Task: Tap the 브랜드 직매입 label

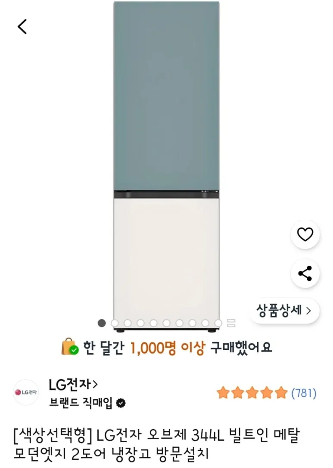Action: [81, 403]
